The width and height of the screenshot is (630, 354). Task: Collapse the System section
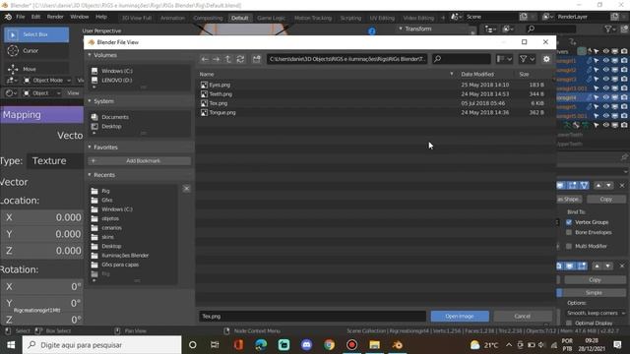90,101
